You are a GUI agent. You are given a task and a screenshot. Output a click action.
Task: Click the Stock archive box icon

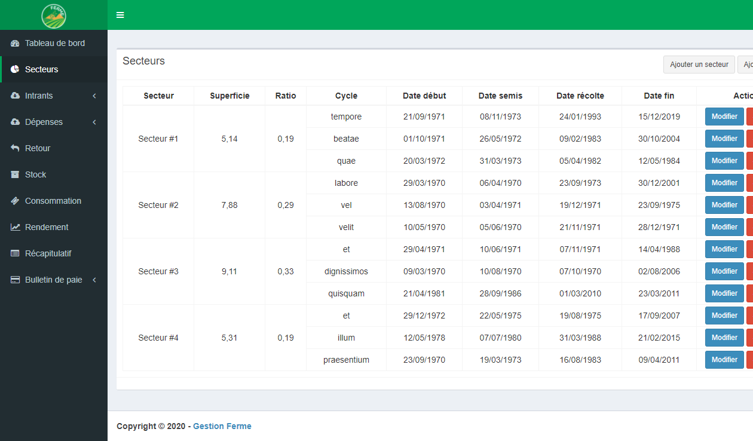click(15, 174)
